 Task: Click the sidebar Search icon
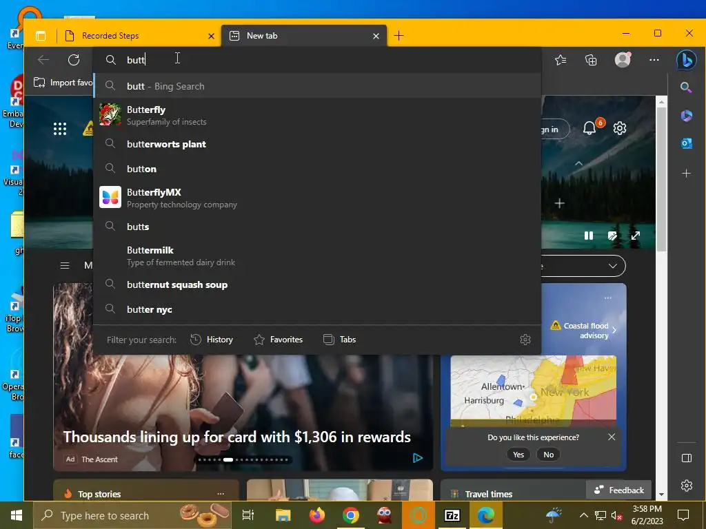686,87
